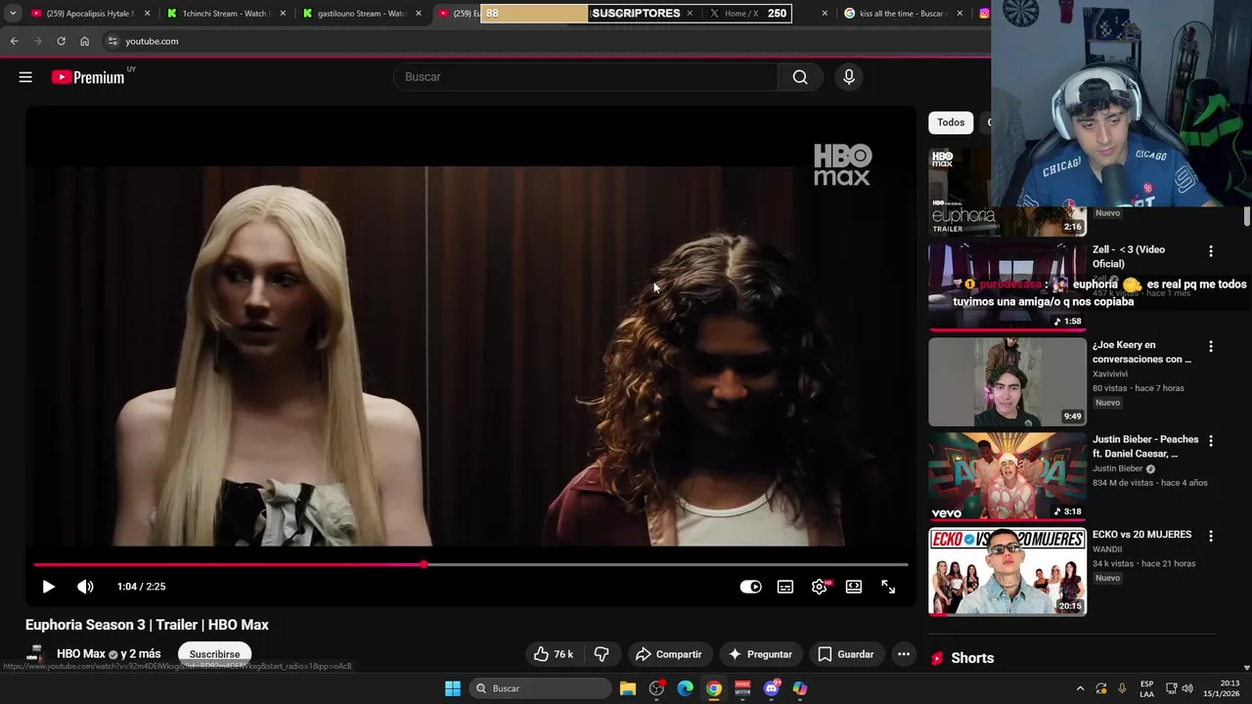
Task: Play the Euphoria trailer
Action: click(x=48, y=587)
